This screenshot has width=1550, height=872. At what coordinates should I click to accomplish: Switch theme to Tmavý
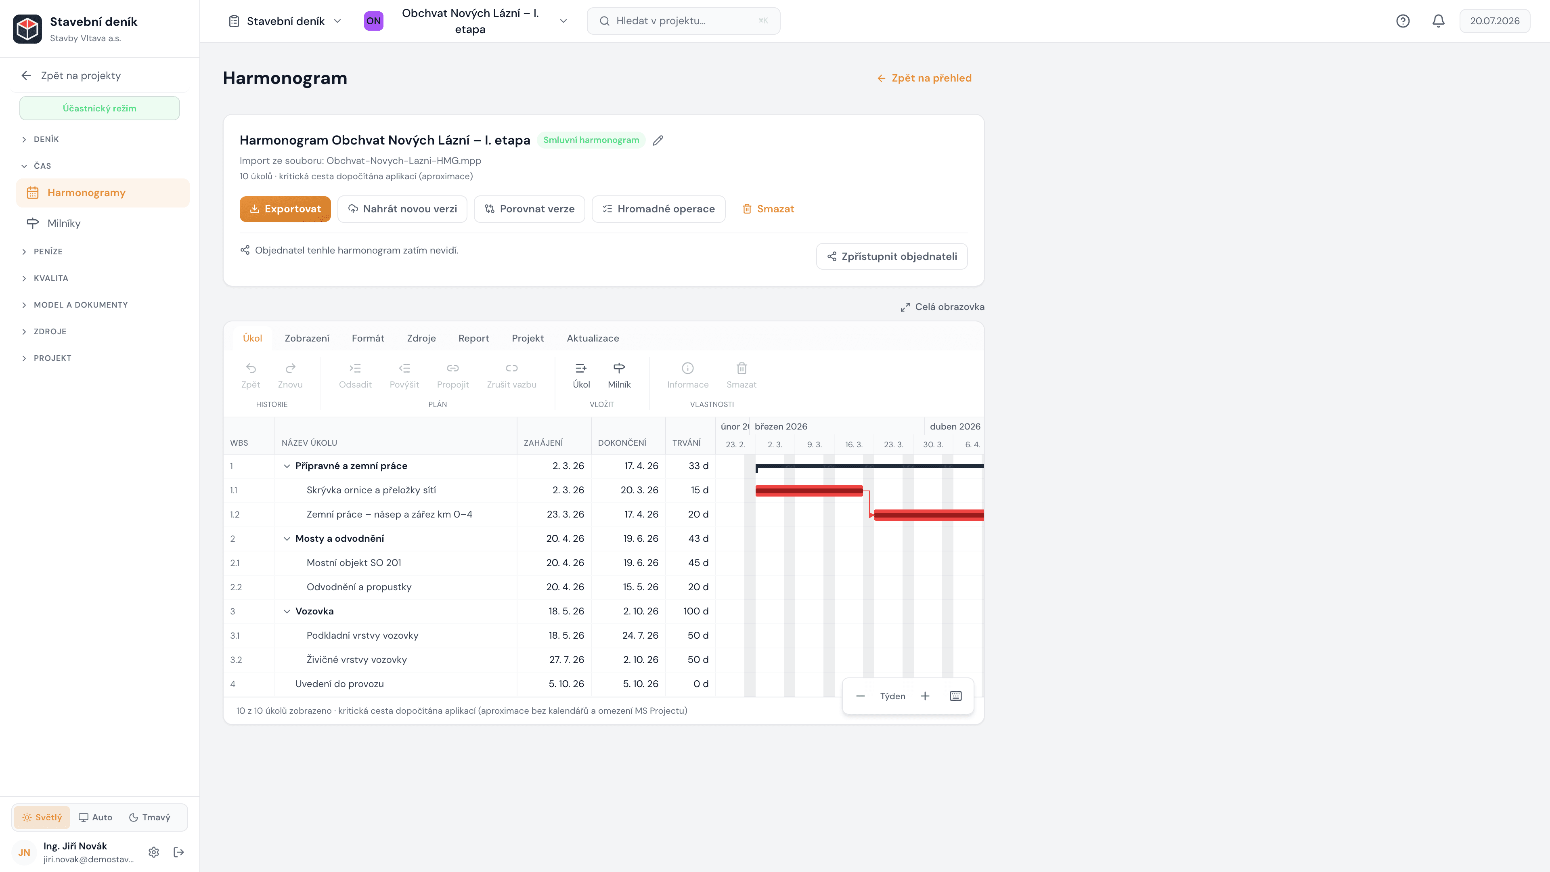pos(150,817)
